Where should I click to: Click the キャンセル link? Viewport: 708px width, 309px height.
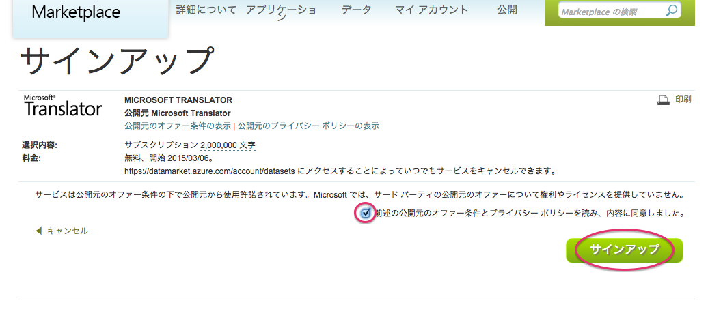pyautogui.click(x=68, y=231)
